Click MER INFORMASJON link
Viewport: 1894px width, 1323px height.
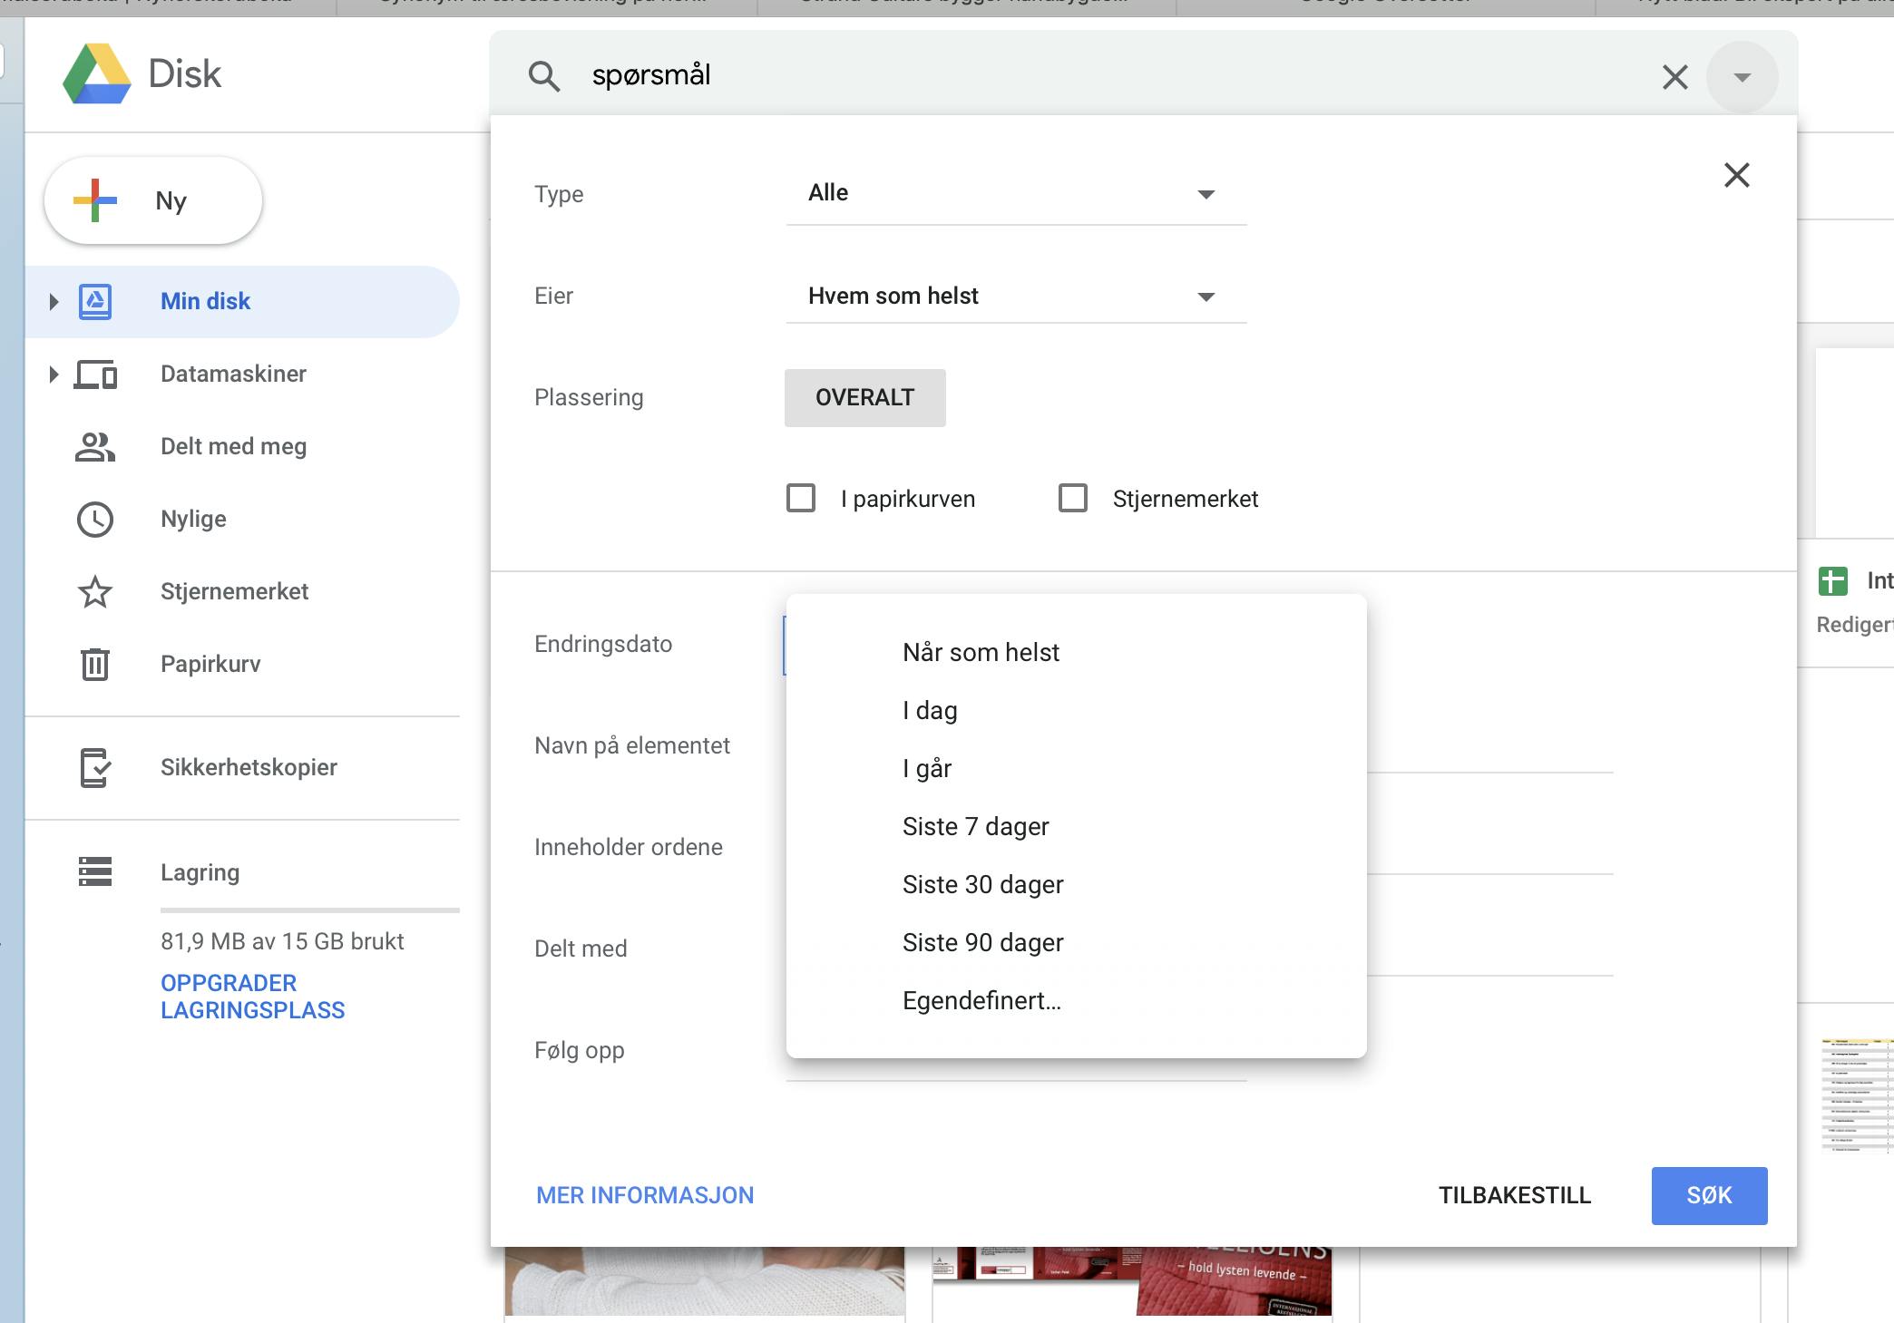pyautogui.click(x=645, y=1195)
